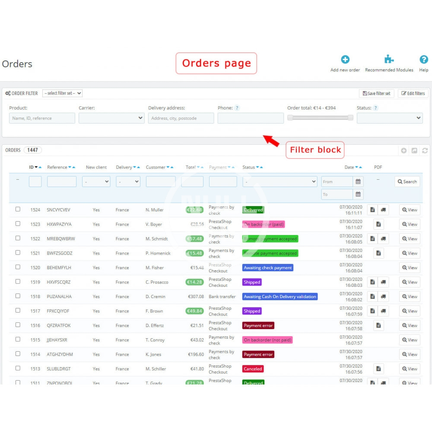Click the Save filter set button
The image size is (432, 432).
tap(376, 93)
